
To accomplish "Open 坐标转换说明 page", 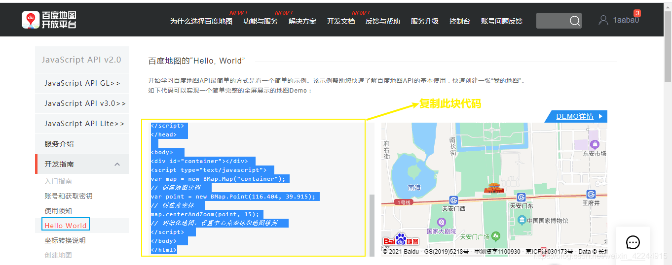I will pos(65,240).
